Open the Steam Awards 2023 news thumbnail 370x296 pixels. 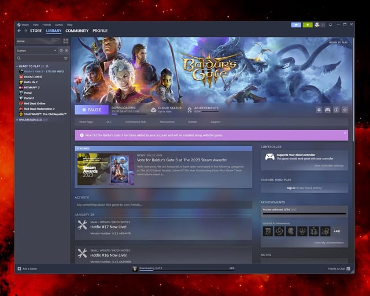[x=106, y=169]
